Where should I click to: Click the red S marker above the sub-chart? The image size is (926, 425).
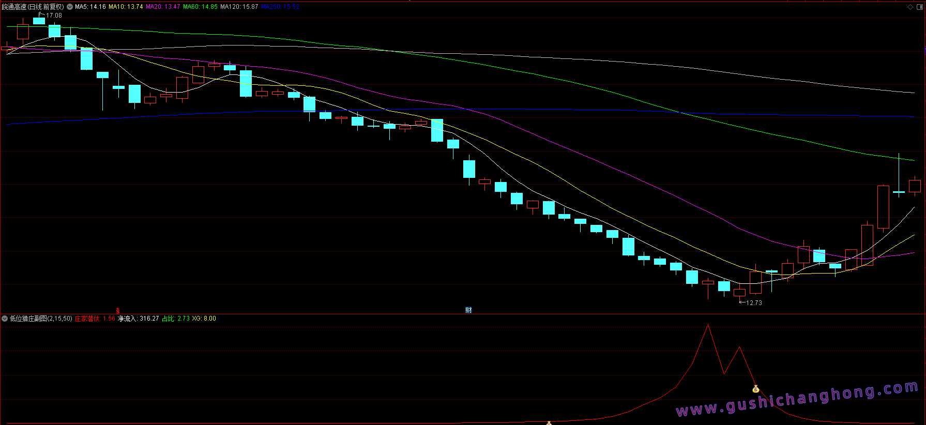click(x=118, y=311)
